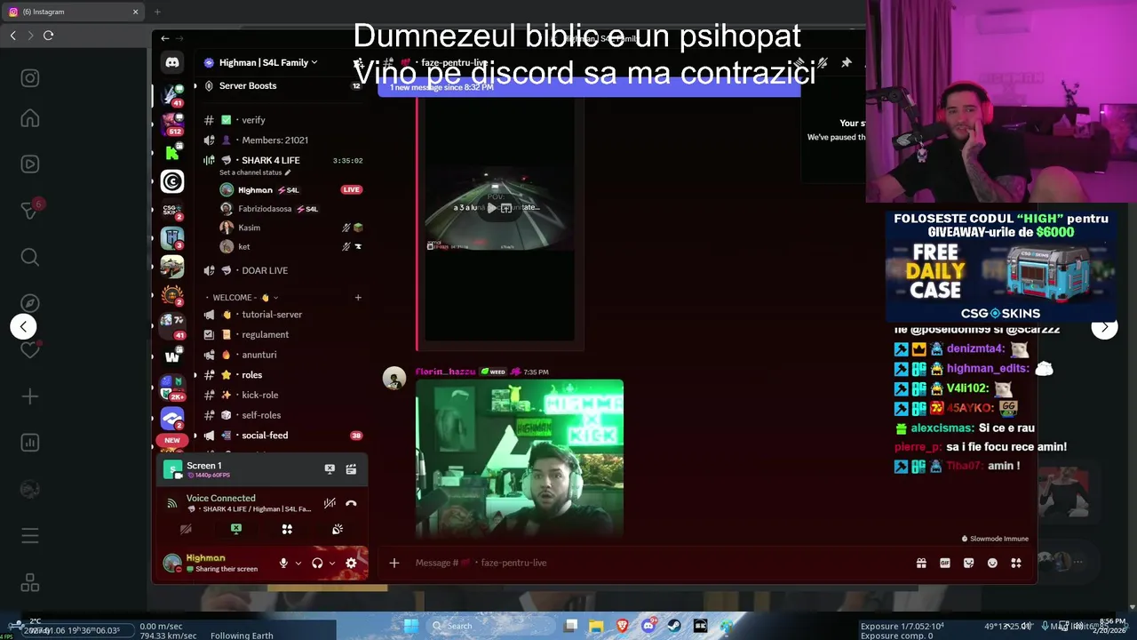This screenshot has width=1137, height=640.
Task: Open the SHARK 4 LIFE voice channel
Action: pyautogui.click(x=282, y=160)
